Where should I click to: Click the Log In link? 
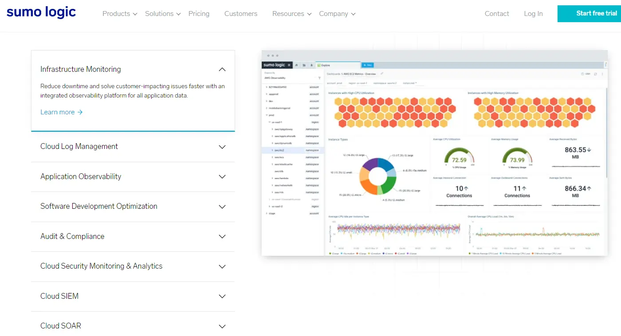(533, 14)
